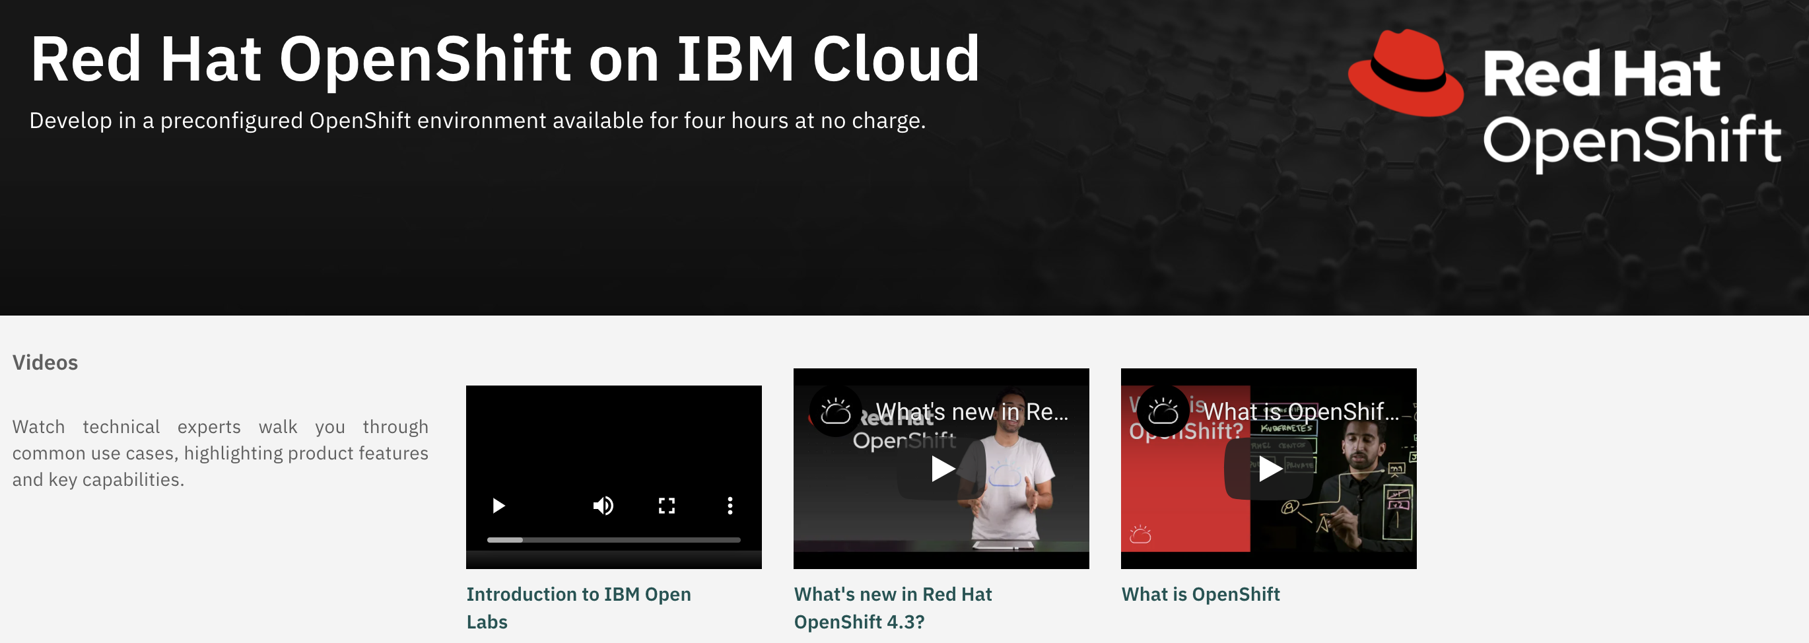Open the What is OpenShift link

pos(1200,595)
